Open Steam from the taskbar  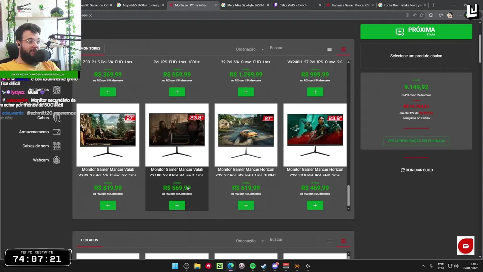[x=264, y=266]
